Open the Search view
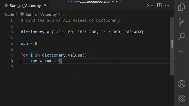This screenshot has width=189, height=106. pos(182,36)
